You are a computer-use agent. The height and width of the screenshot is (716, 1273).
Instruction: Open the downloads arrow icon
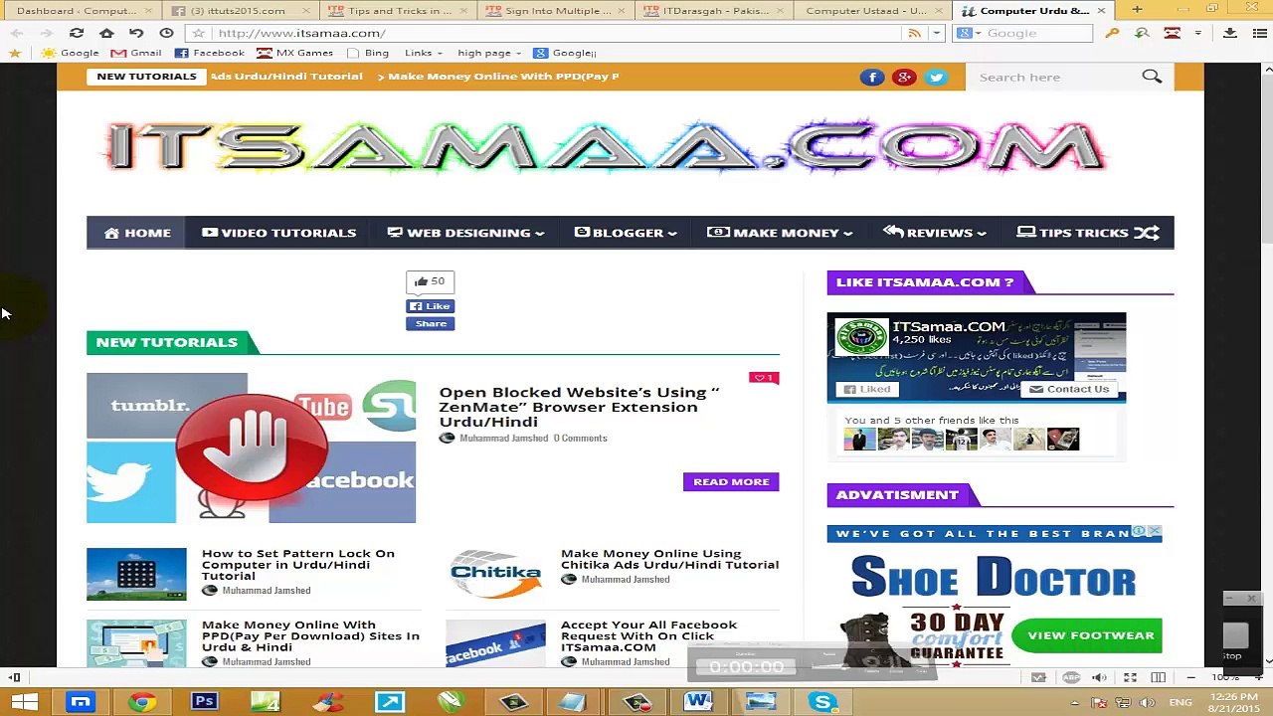coord(1230,33)
